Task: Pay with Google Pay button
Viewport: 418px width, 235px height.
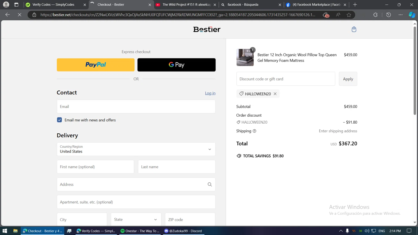Action: [176, 65]
